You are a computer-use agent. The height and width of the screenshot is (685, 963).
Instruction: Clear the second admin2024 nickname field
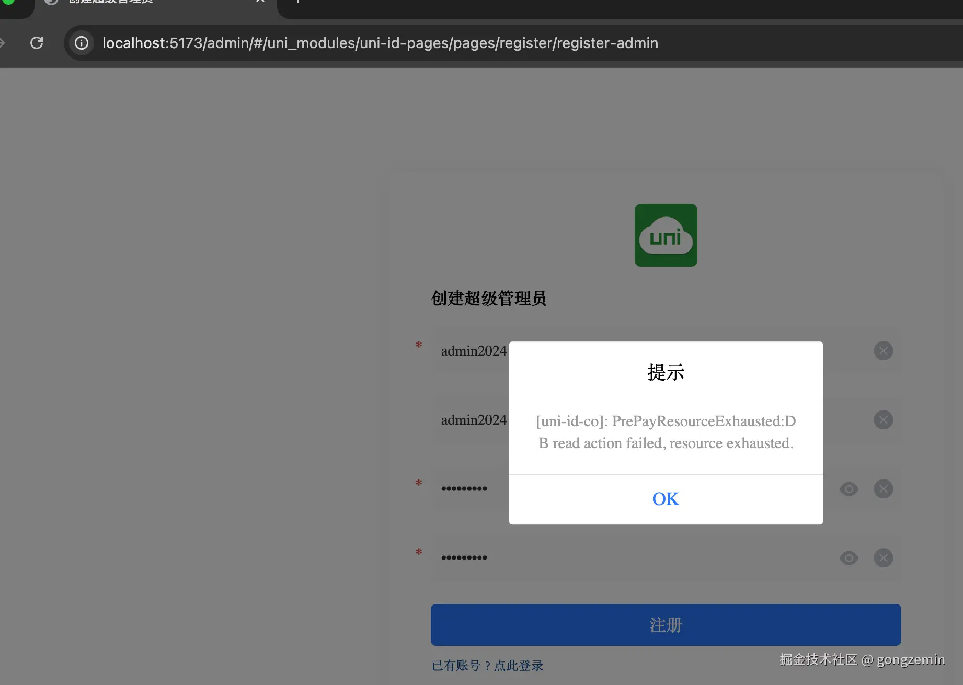coord(883,420)
